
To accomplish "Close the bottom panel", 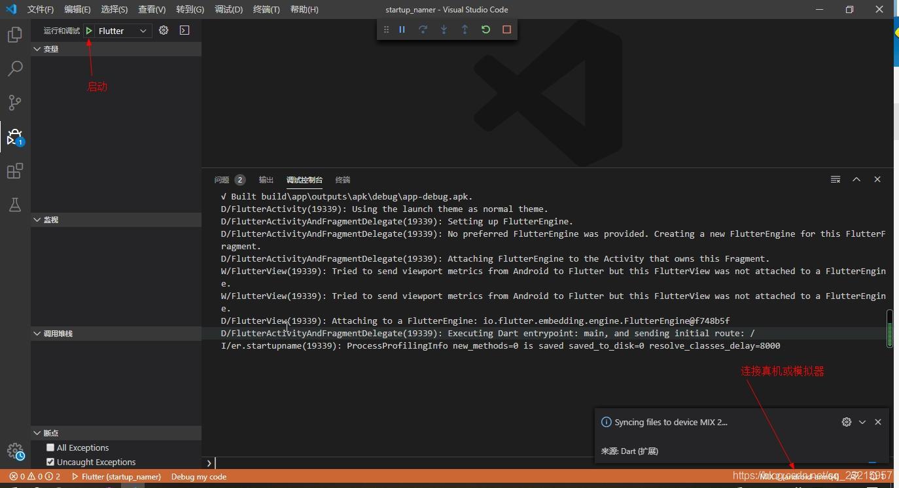I will [877, 179].
